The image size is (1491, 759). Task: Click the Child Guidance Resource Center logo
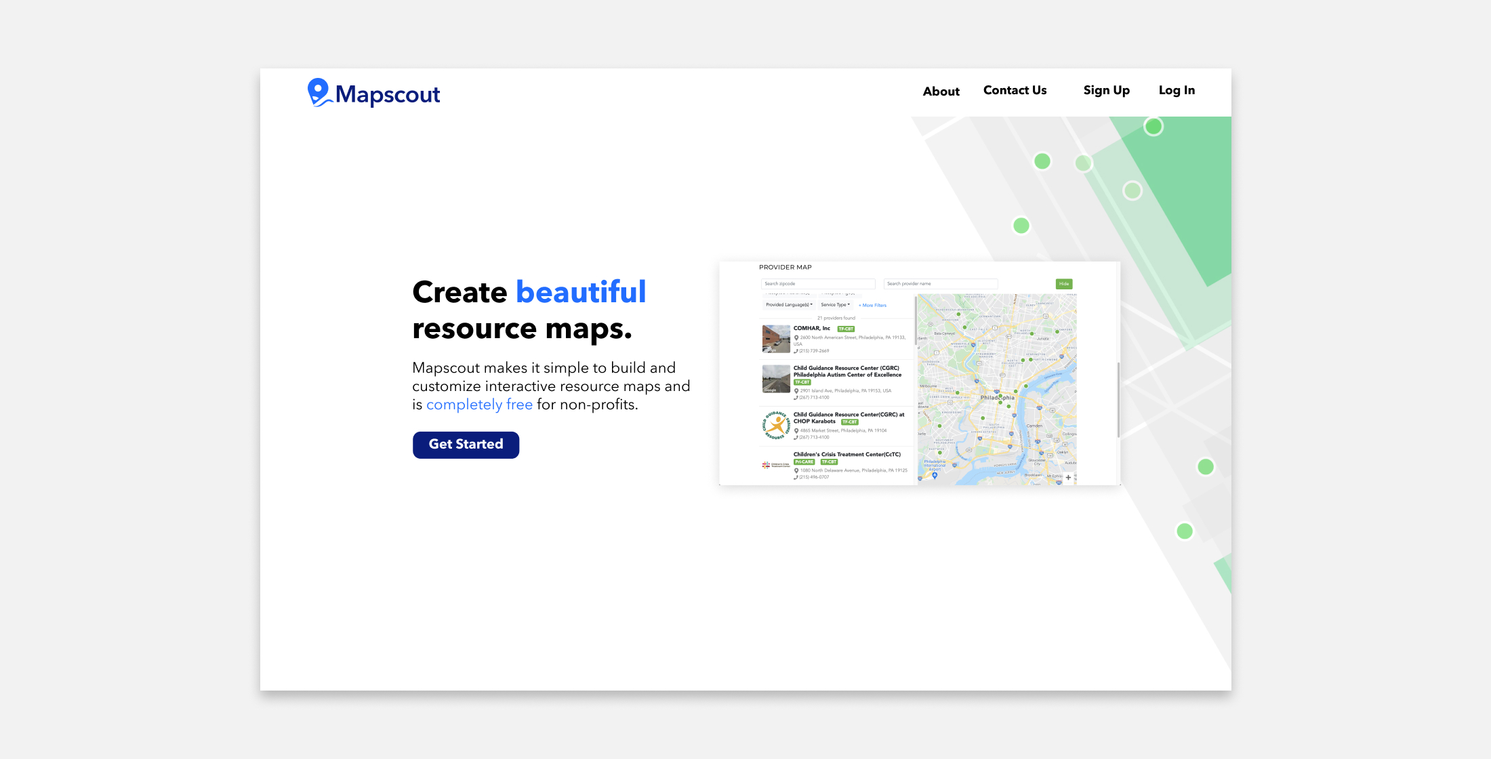pos(776,426)
